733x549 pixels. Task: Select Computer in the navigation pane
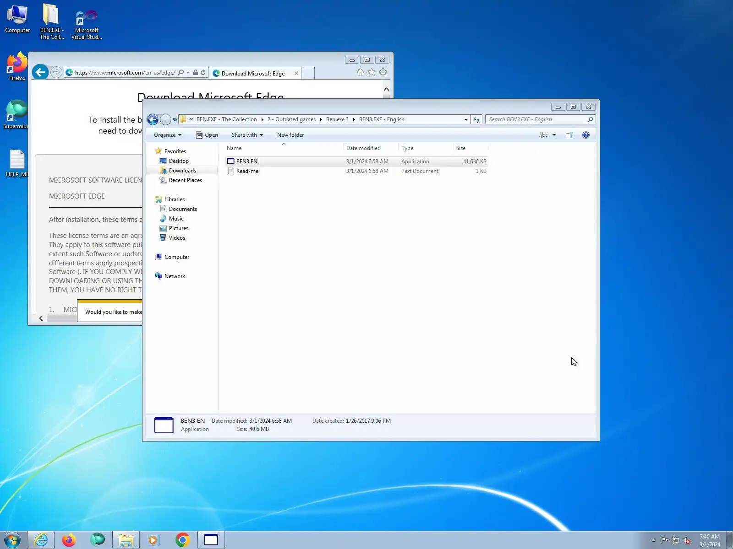(176, 257)
